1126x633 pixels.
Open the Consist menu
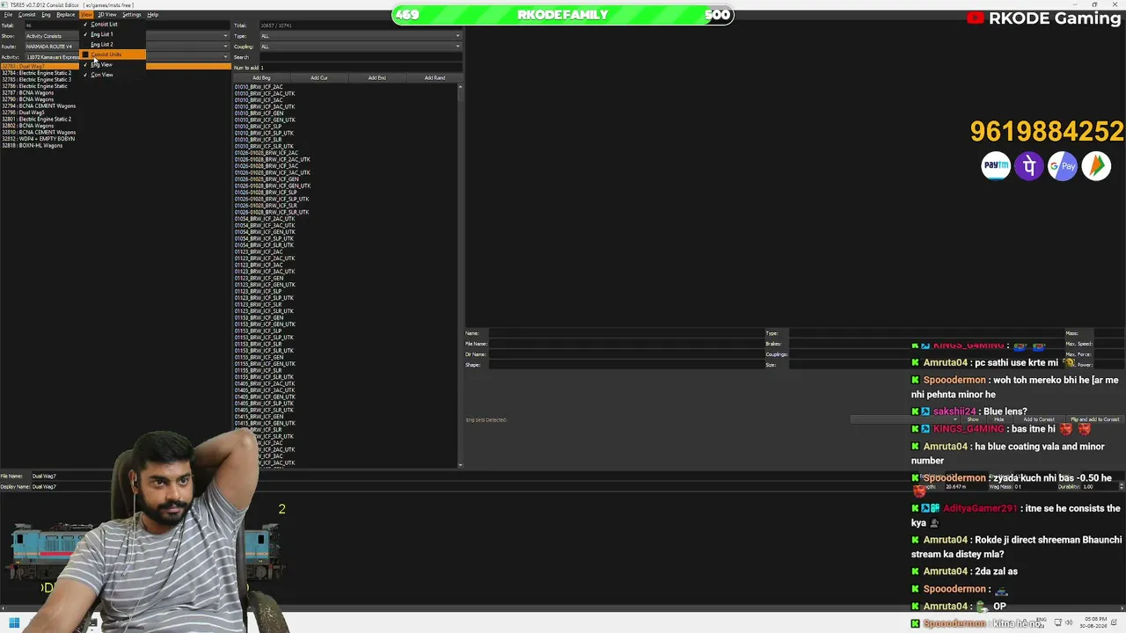pyautogui.click(x=27, y=15)
